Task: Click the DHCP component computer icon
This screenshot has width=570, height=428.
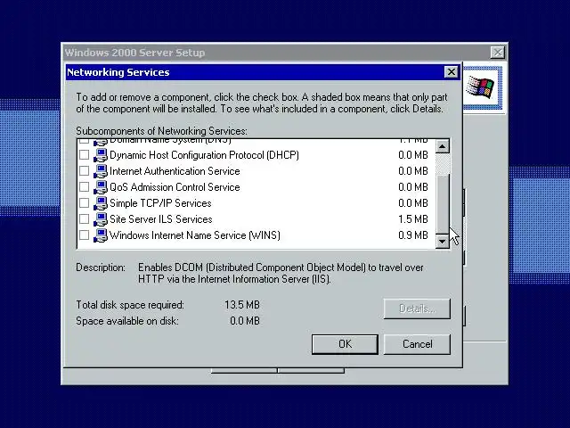Action: [x=101, y=155]
